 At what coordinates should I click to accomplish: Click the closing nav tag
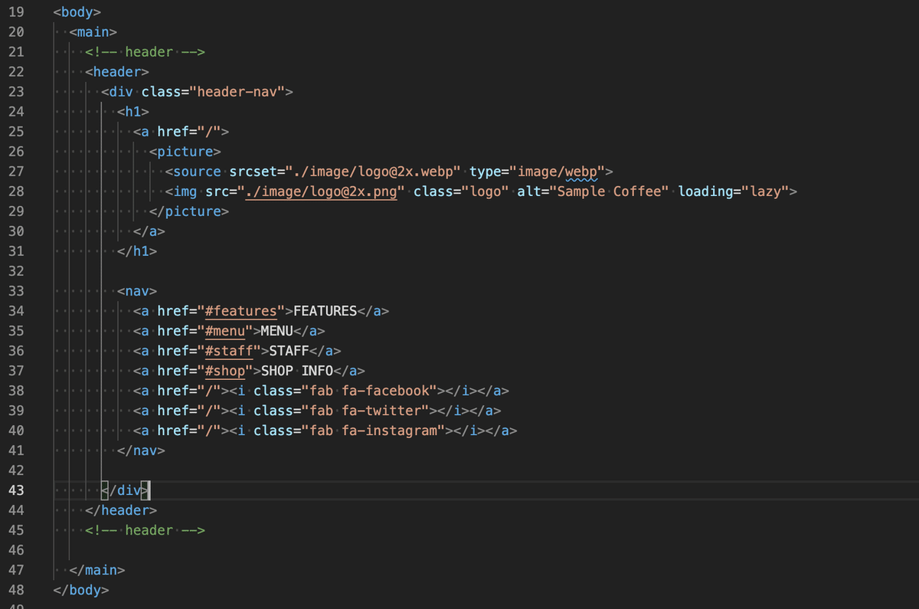141,450
